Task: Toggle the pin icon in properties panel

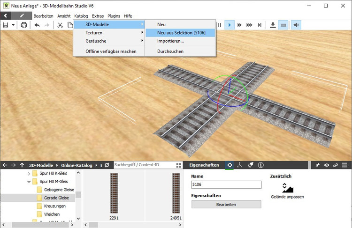Action: [x=318, y=165]
